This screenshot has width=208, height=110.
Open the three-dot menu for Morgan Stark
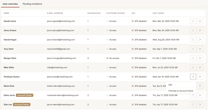tap(193, 58)
